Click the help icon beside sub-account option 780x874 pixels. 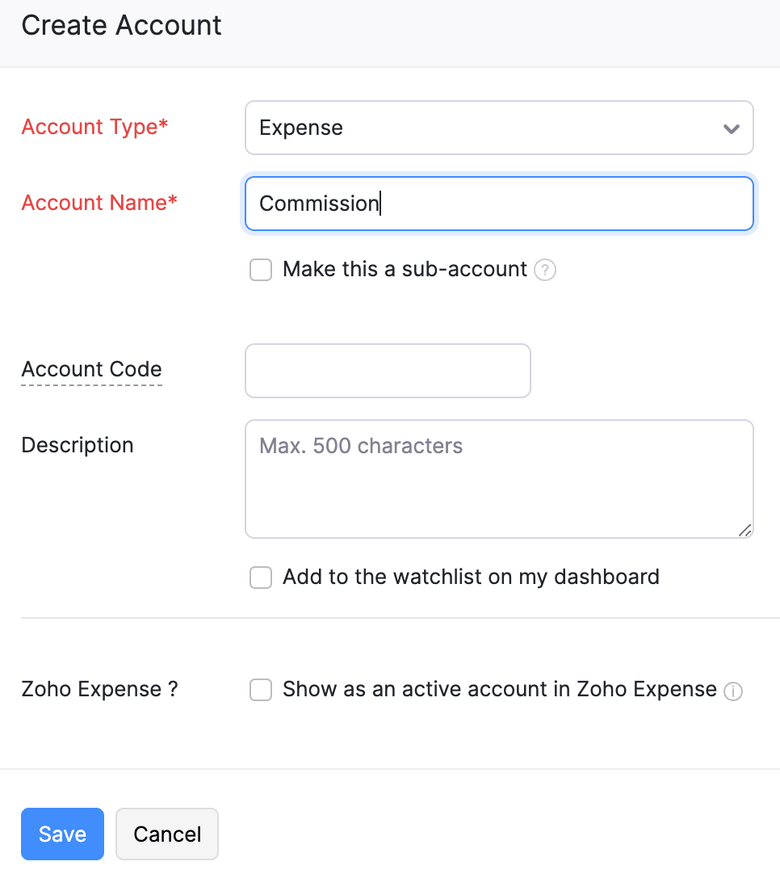545,270
